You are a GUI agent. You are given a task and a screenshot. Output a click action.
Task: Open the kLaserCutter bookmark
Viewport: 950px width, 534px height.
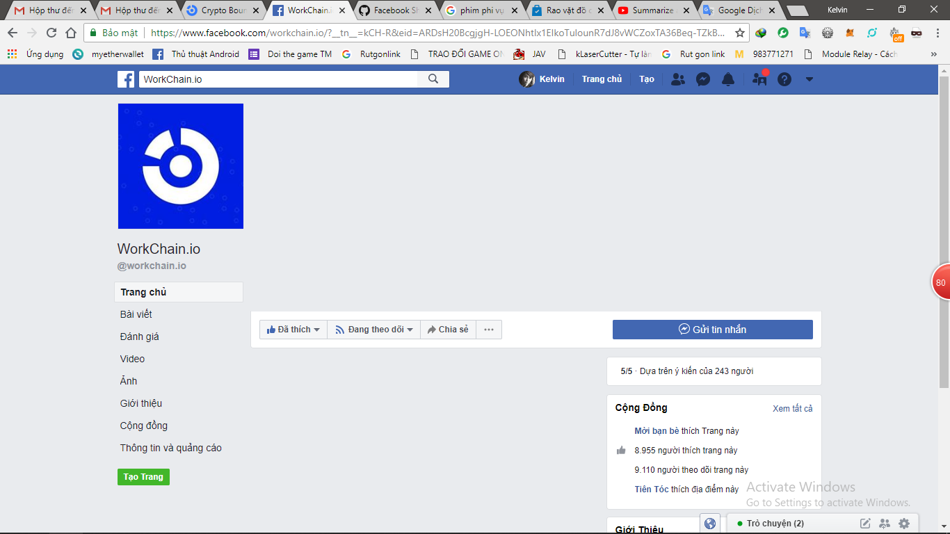click(x=604, y=54)
